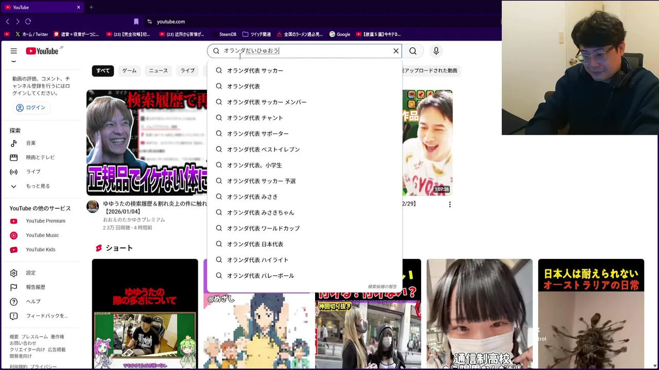
Task: Play the short 日本人は耐えられない オーストラリアの日常
Action: coord(591,313)
